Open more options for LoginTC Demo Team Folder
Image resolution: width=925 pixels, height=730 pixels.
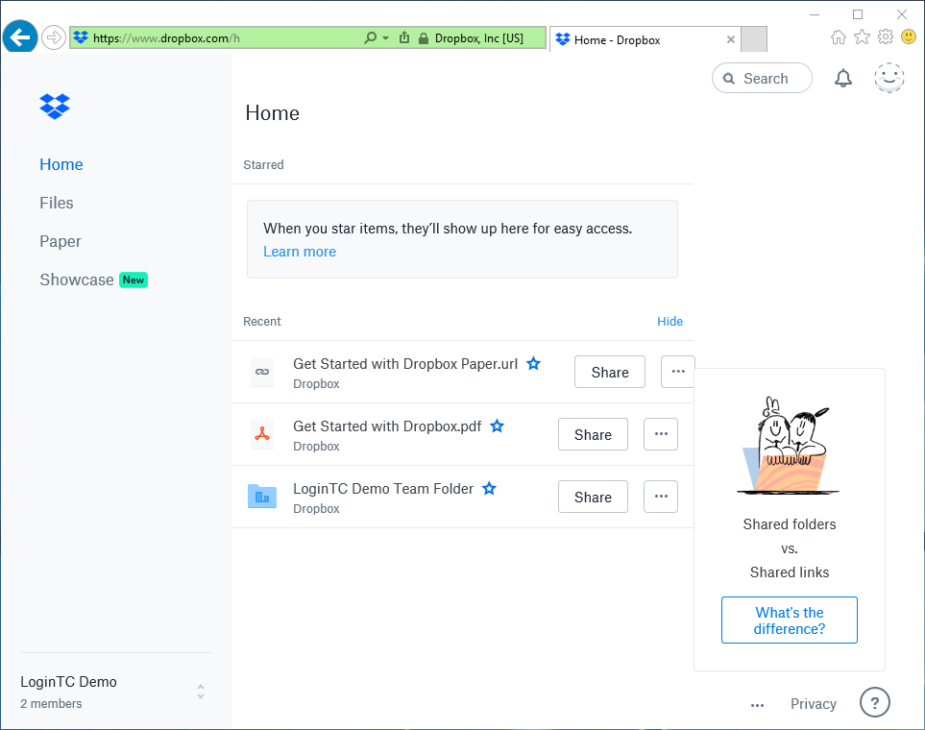(661, 497)
